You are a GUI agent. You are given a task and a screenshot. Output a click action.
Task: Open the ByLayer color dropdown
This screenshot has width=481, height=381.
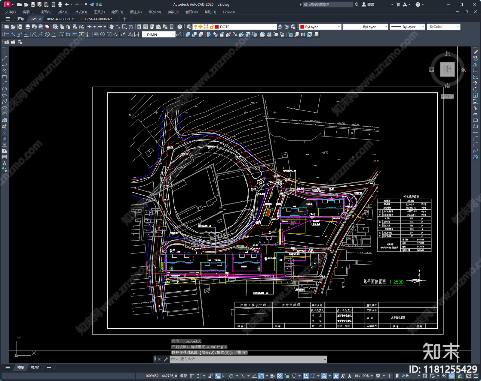pos(339,27)
